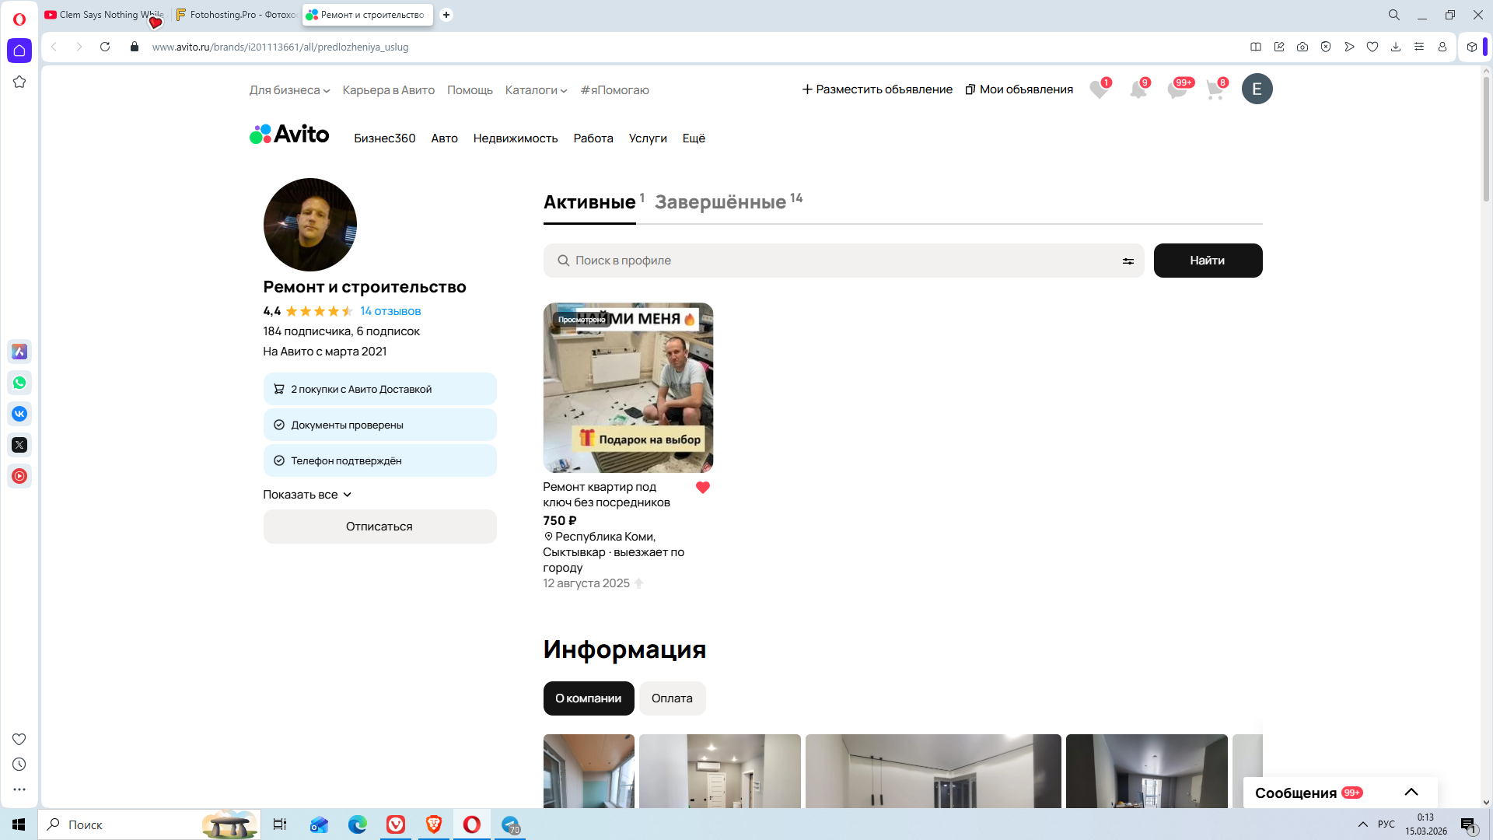Open the 14 отзывов reviews link
The image size is (1493, 840).
390,311
